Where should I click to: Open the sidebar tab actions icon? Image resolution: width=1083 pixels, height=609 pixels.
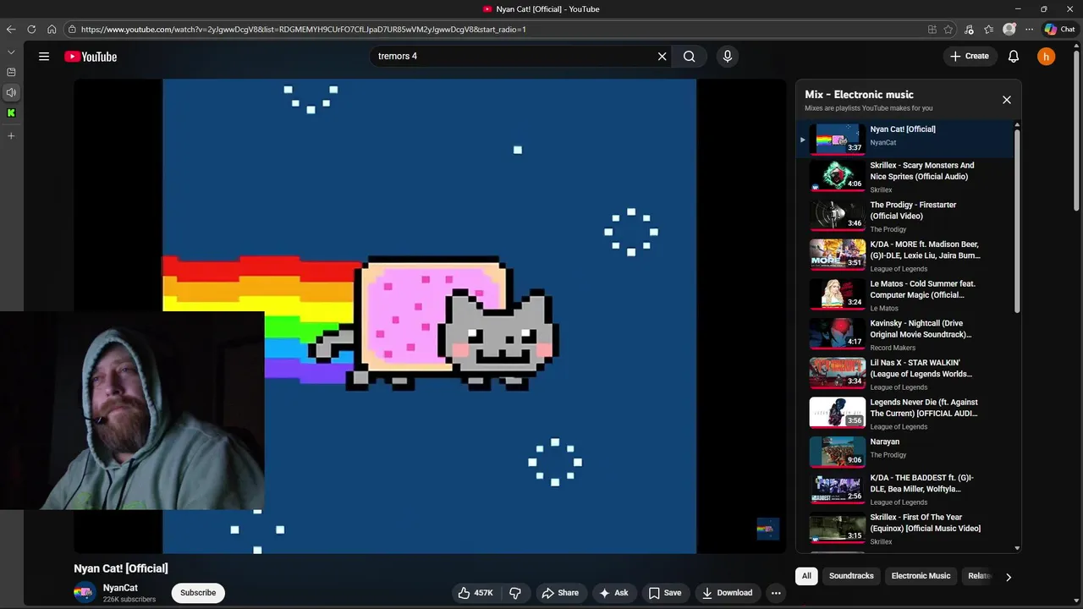coord(11,72)
